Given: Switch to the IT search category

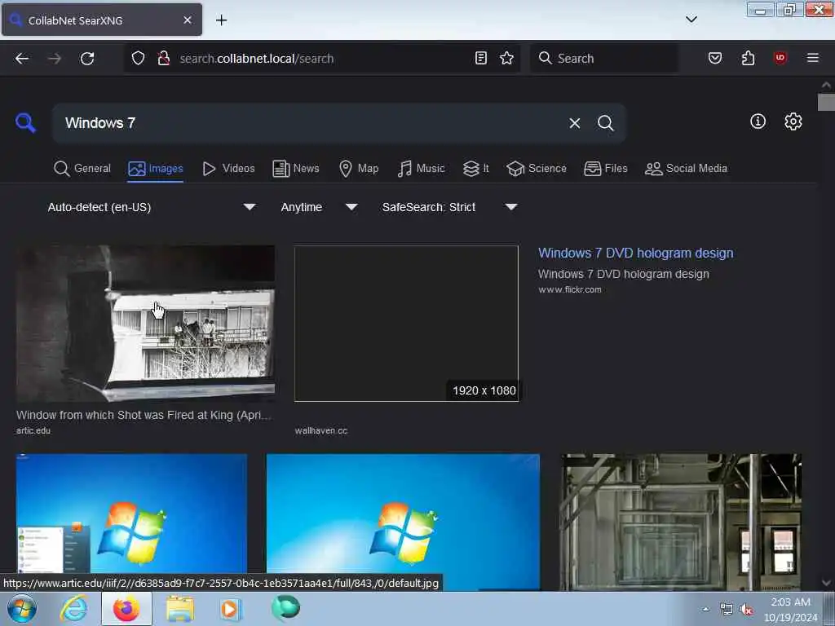Looking at the screenshot, I should [x=475, y=169].
